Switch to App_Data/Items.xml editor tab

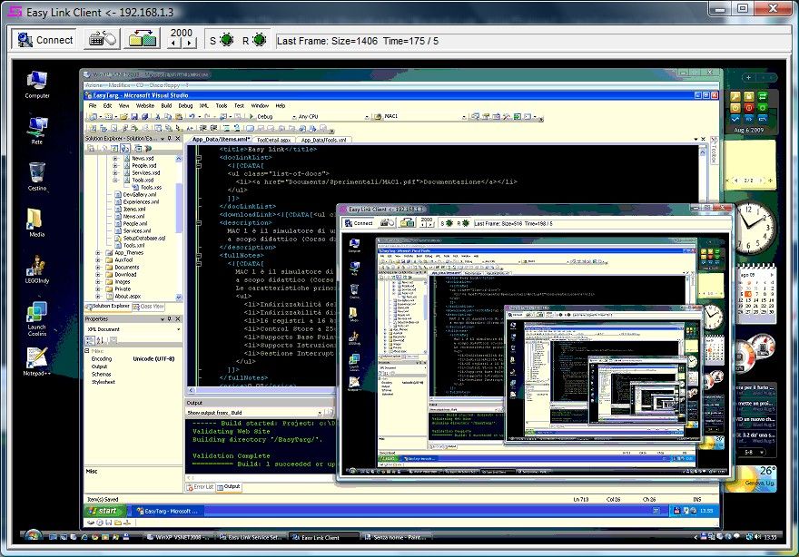[221, 139]
